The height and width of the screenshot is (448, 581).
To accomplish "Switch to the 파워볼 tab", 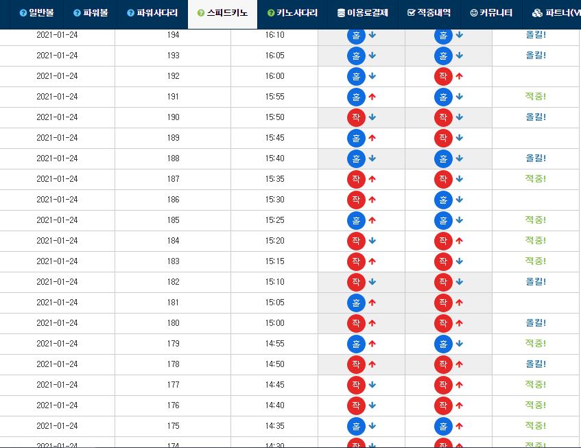I will [x=91, y=13].
